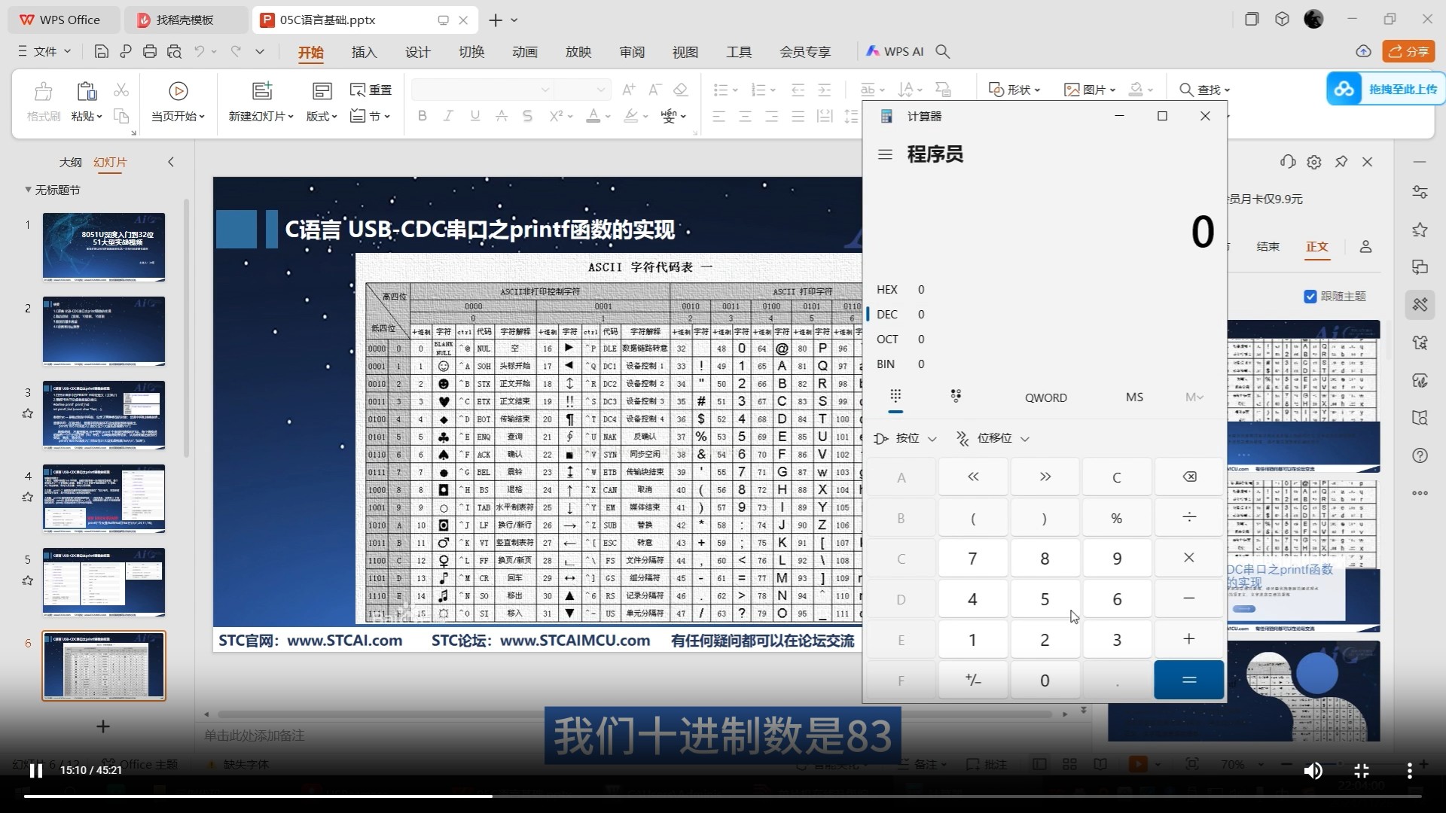Click the video progress bar

tap(723, 796)
